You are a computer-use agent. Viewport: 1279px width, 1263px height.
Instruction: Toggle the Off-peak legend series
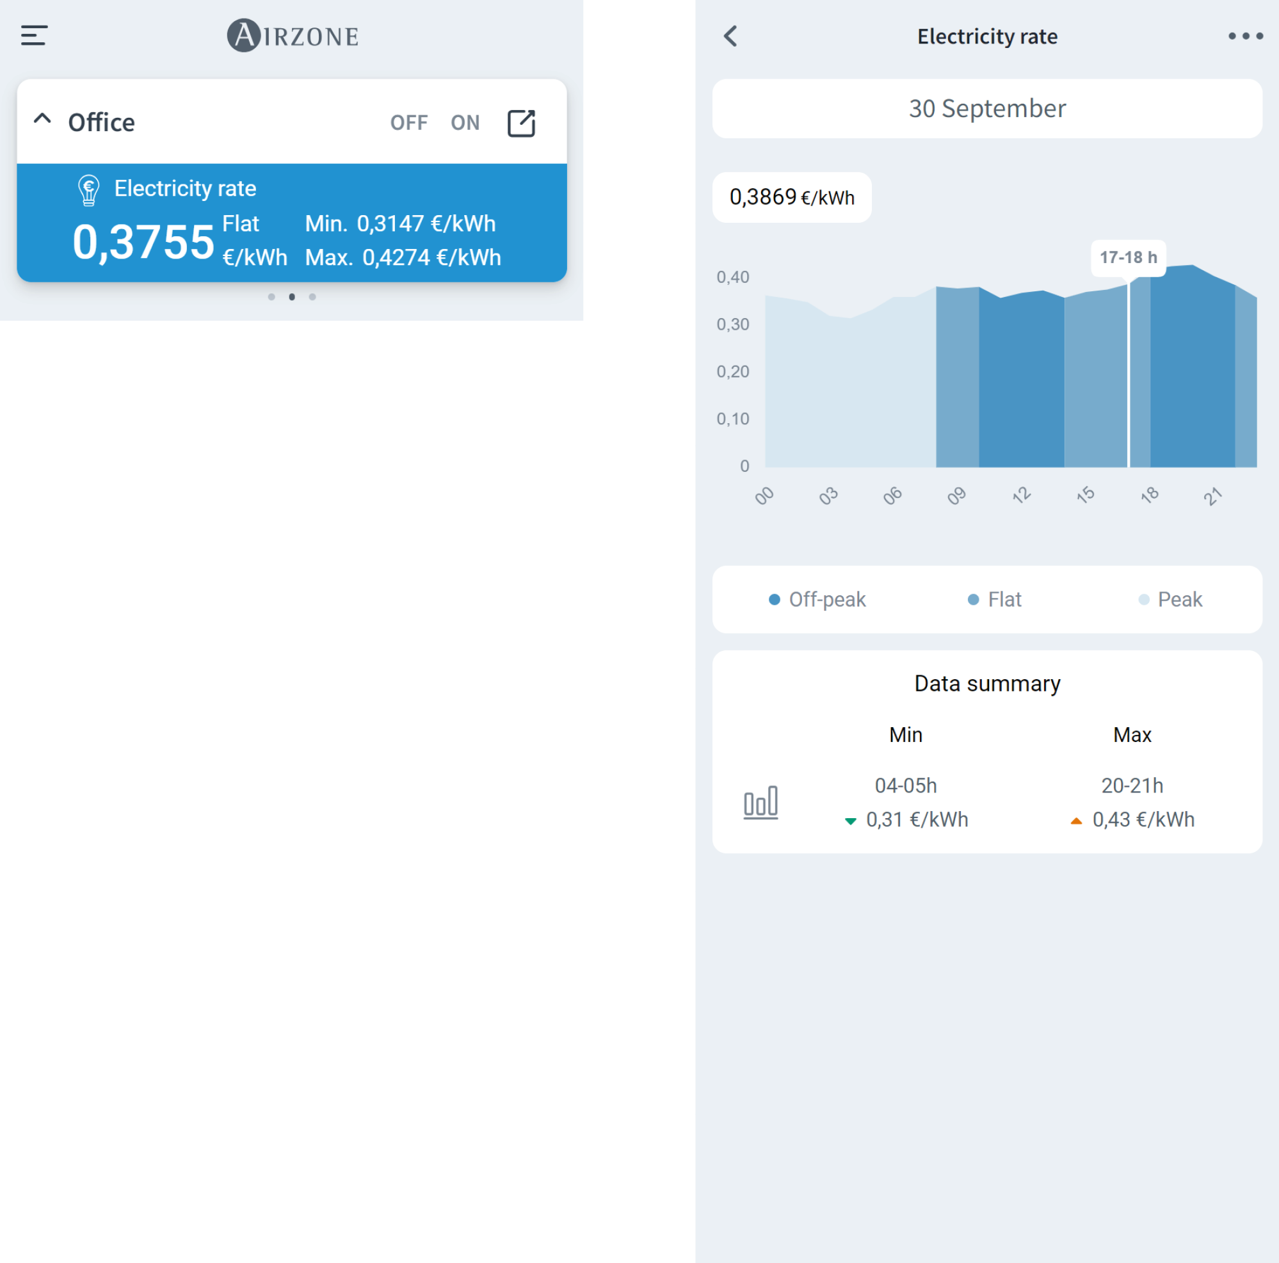[x=817, y=599]
